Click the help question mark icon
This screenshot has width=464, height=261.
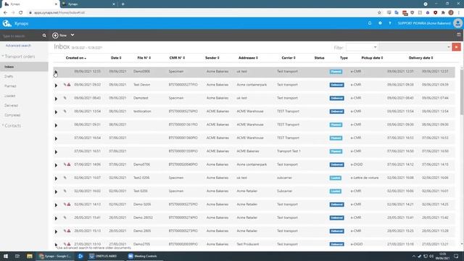(x=390, y=23)
